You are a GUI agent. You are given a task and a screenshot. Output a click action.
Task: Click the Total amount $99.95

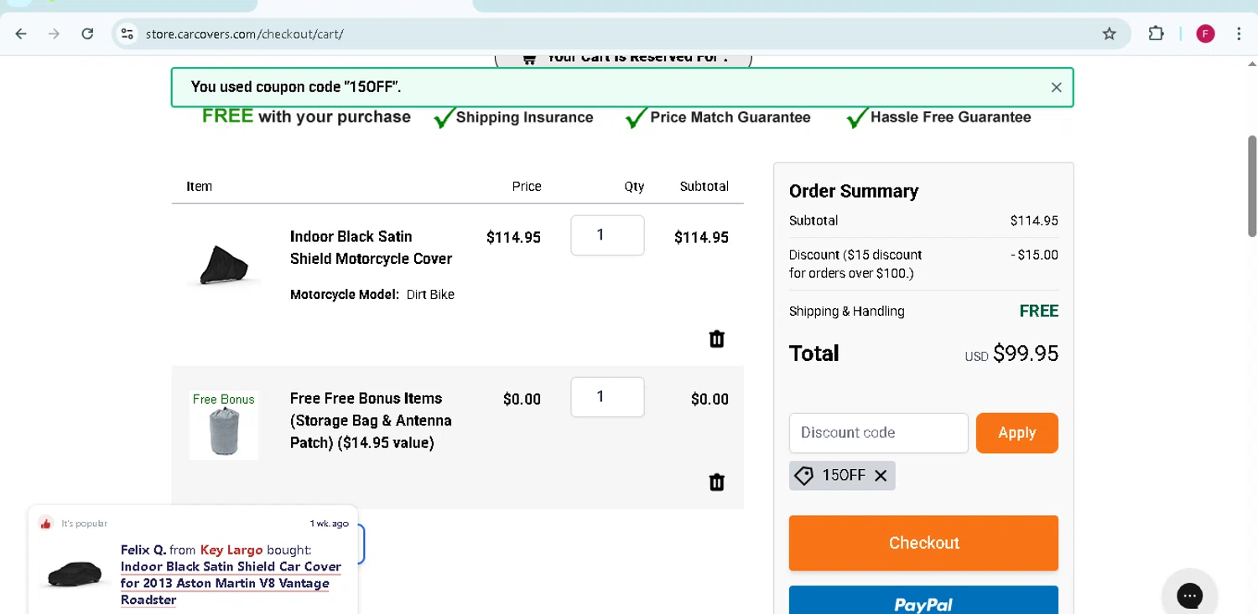pos(1026,353)
